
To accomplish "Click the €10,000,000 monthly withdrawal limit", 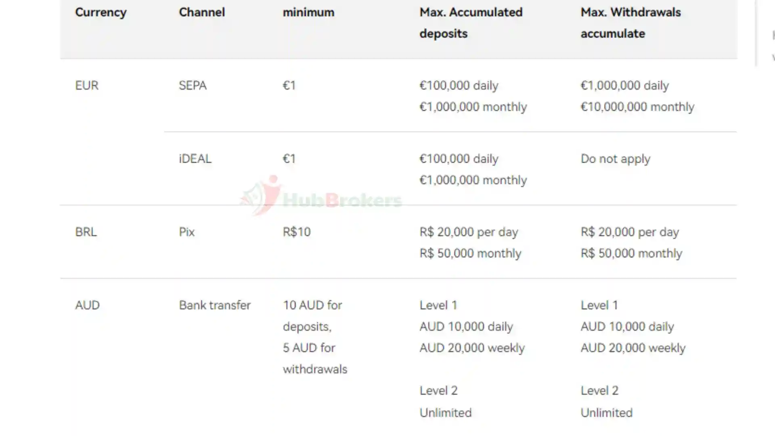I will coord(637,107).
